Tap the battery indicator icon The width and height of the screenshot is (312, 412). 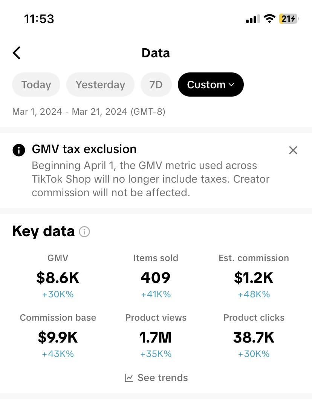coord(288,18)
